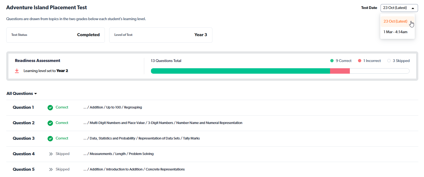
Task: Expand the All Questions filter dropdown
Action: (x=22, y=94)
